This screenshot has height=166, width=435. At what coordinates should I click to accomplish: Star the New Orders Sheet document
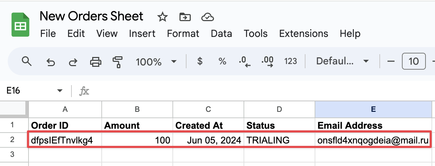[x=162, y=17]
